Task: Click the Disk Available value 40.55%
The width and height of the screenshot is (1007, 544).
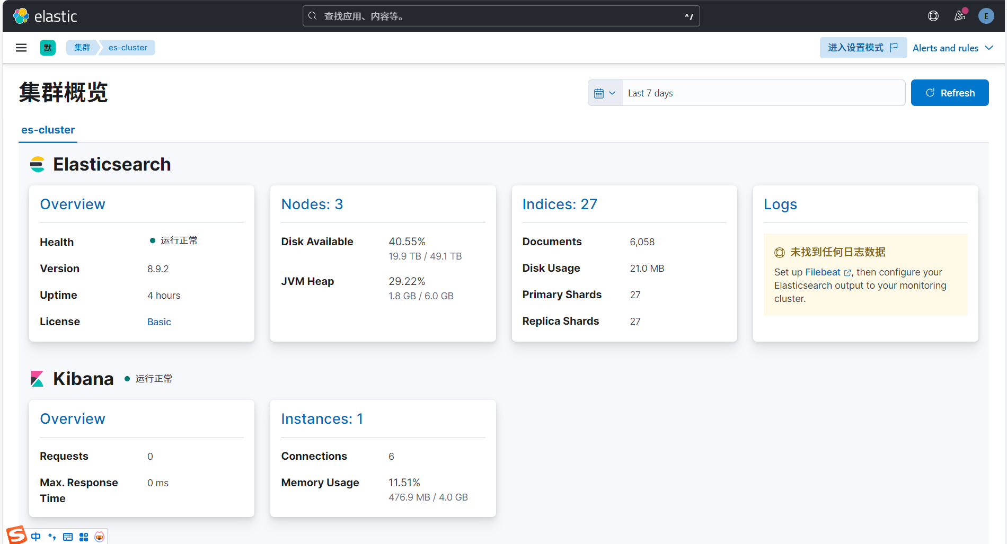Action: (x=407, y=242)
